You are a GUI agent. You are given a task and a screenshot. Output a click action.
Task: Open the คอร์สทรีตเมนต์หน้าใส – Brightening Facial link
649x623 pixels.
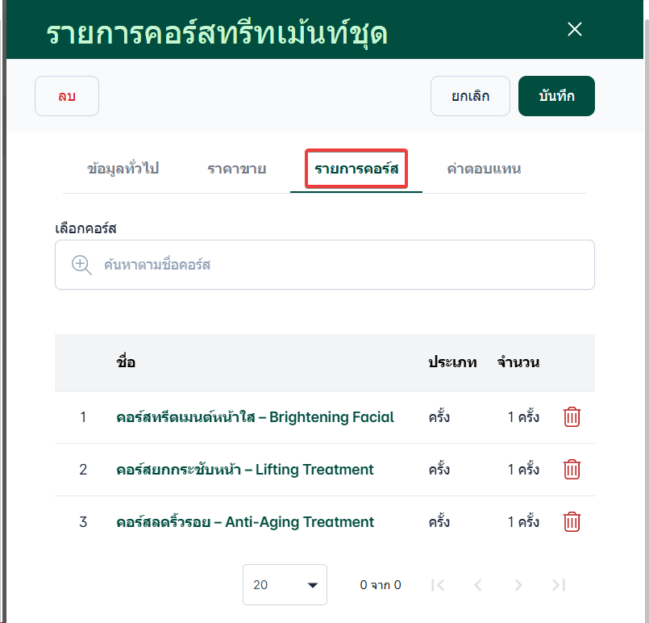pos(255,417)
